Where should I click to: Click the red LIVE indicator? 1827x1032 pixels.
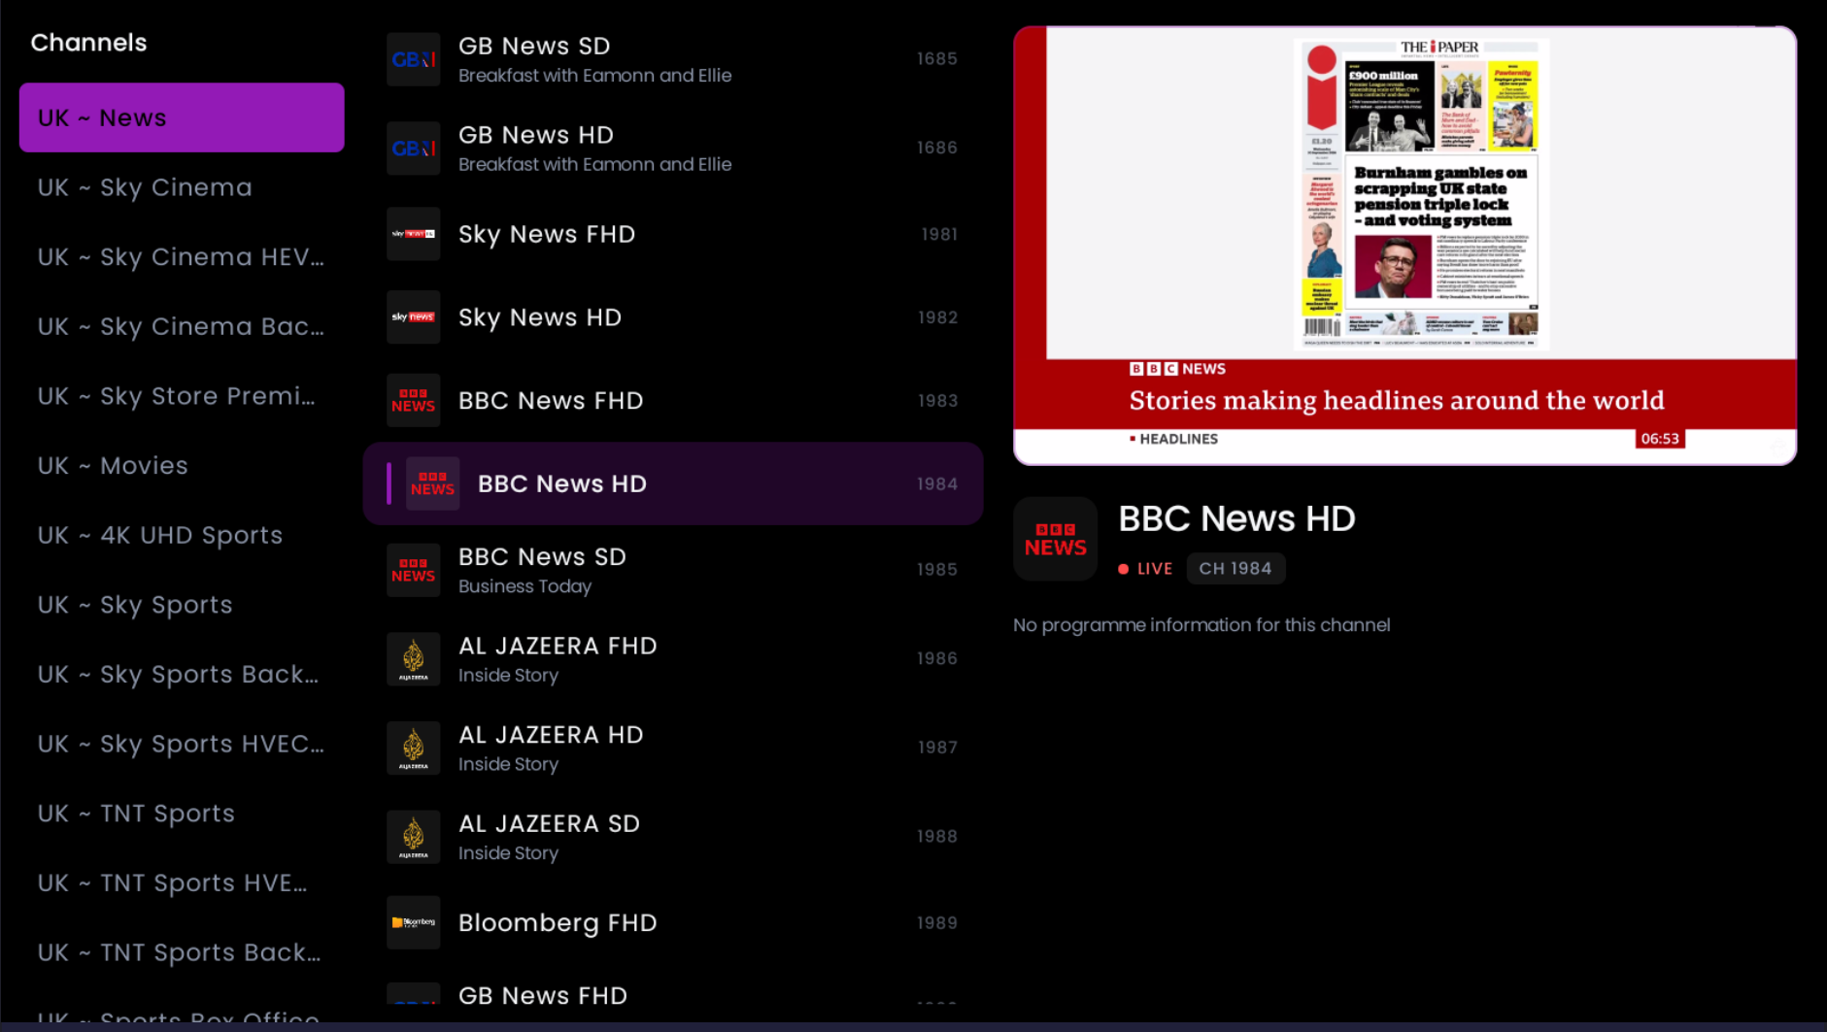(x=1145, y=569)
